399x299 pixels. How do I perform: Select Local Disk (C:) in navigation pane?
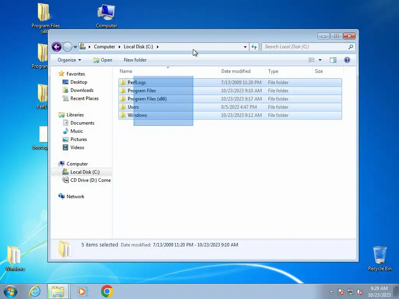click(81, 172)
